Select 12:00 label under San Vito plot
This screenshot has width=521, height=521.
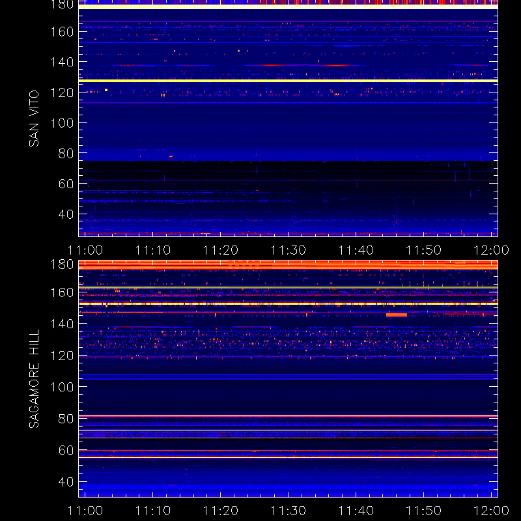pos(491,250)
